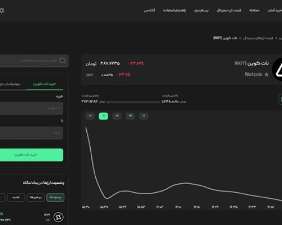This screenshot has height=225, width=282.
Task: Open راهنمای استفاده menu item
Action: (174, 10)
